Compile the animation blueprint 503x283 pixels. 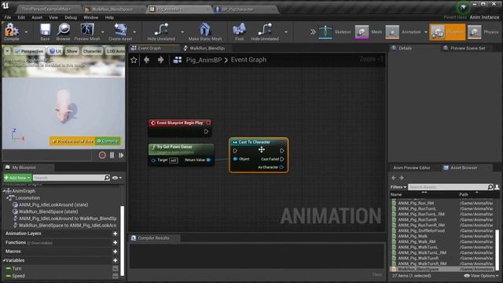click(12, 31)
